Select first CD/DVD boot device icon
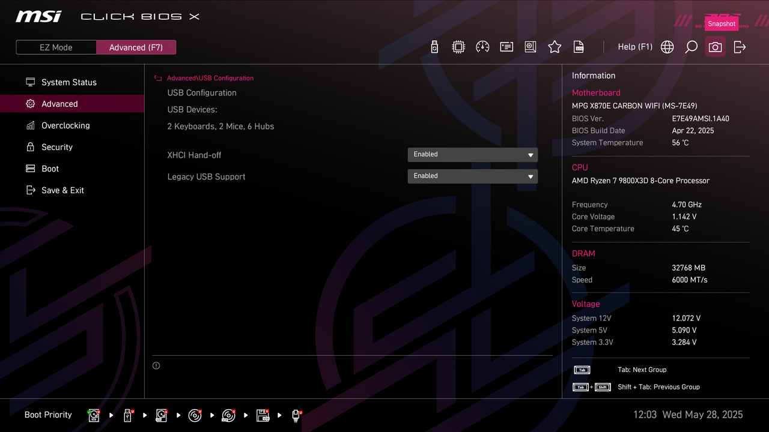 point(195,415)
